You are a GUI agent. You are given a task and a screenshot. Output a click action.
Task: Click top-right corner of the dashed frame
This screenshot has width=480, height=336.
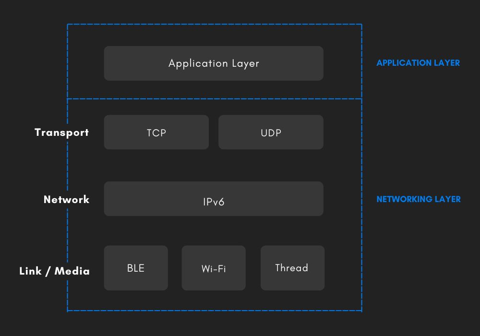pos(361,24)
